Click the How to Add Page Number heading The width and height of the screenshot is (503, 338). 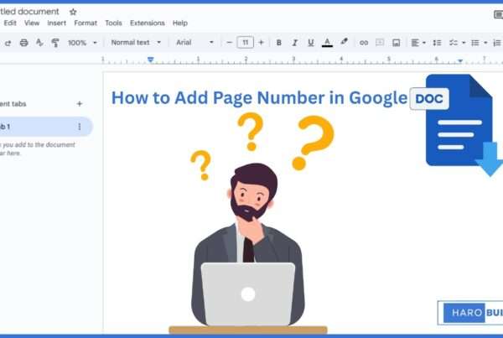[259, 97]
